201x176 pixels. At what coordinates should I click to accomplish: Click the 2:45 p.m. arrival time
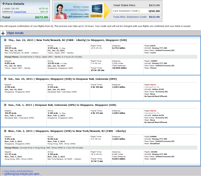pos(53,48)
